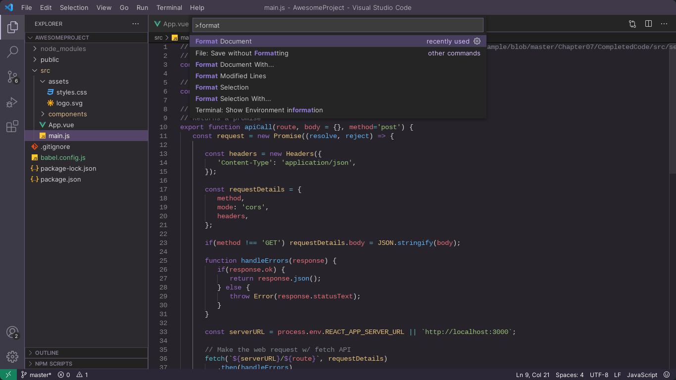Open the Accounts menu icon
The image size is (676, 380).
click(12, 332)
